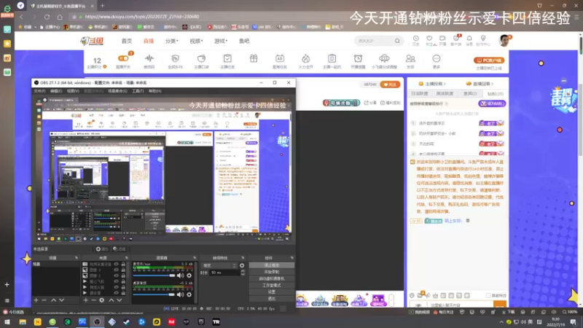
Task: Move source up with the arrow in OBS sources panel
Action: click(111, 300)
